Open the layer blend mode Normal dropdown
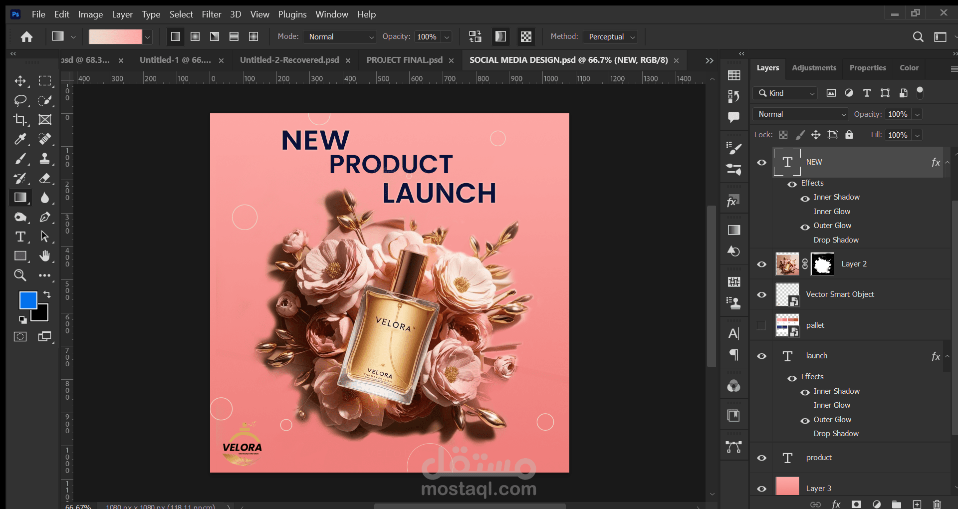 coord(801,114)
